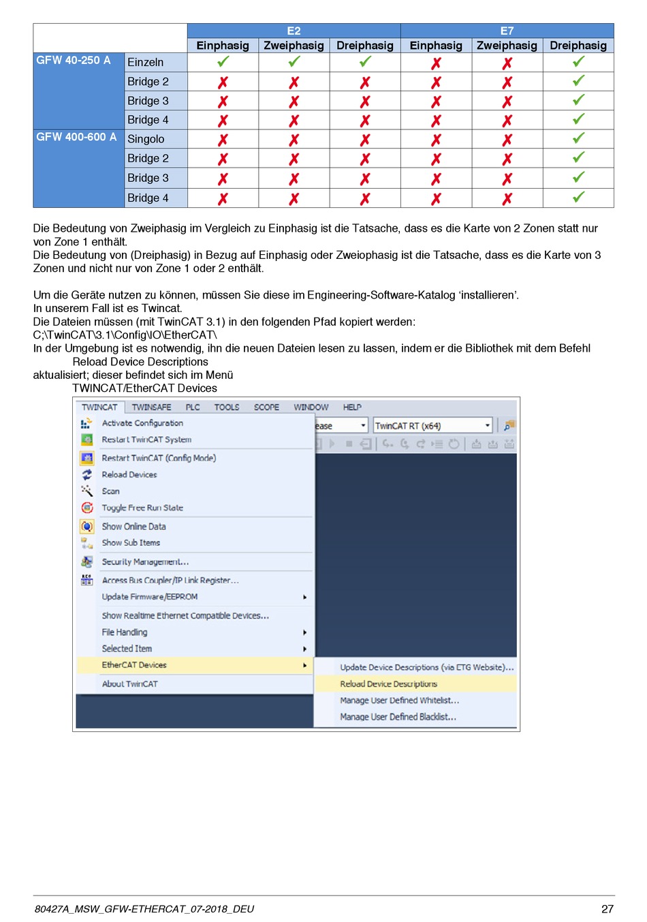Open the TWINCAT menu
This screenshot has width=647, height=922.
(x=99, y=407)
